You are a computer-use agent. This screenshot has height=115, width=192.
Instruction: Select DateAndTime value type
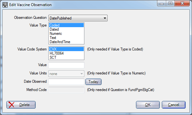pyautogui.click(x=66, y=42)
